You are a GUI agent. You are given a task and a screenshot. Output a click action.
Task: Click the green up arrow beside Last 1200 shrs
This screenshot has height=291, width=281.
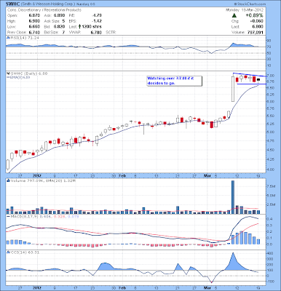pyautogui.click(x=79, y=26)
